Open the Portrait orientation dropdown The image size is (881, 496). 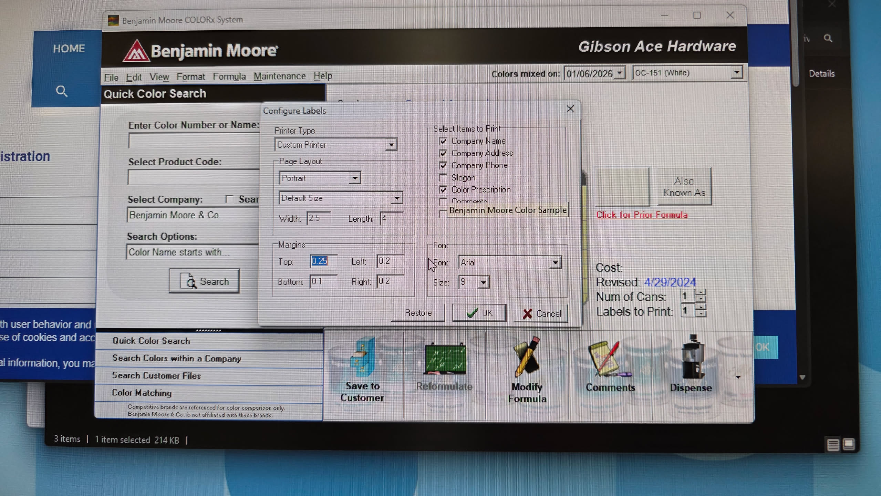pyautogui.click(x=354, y=178)
